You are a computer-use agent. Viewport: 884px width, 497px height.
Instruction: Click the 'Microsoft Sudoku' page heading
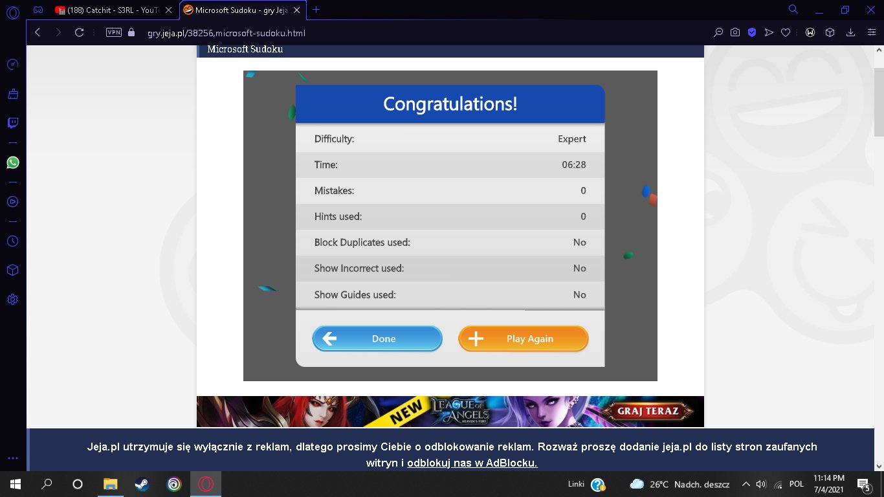[245, 49]
